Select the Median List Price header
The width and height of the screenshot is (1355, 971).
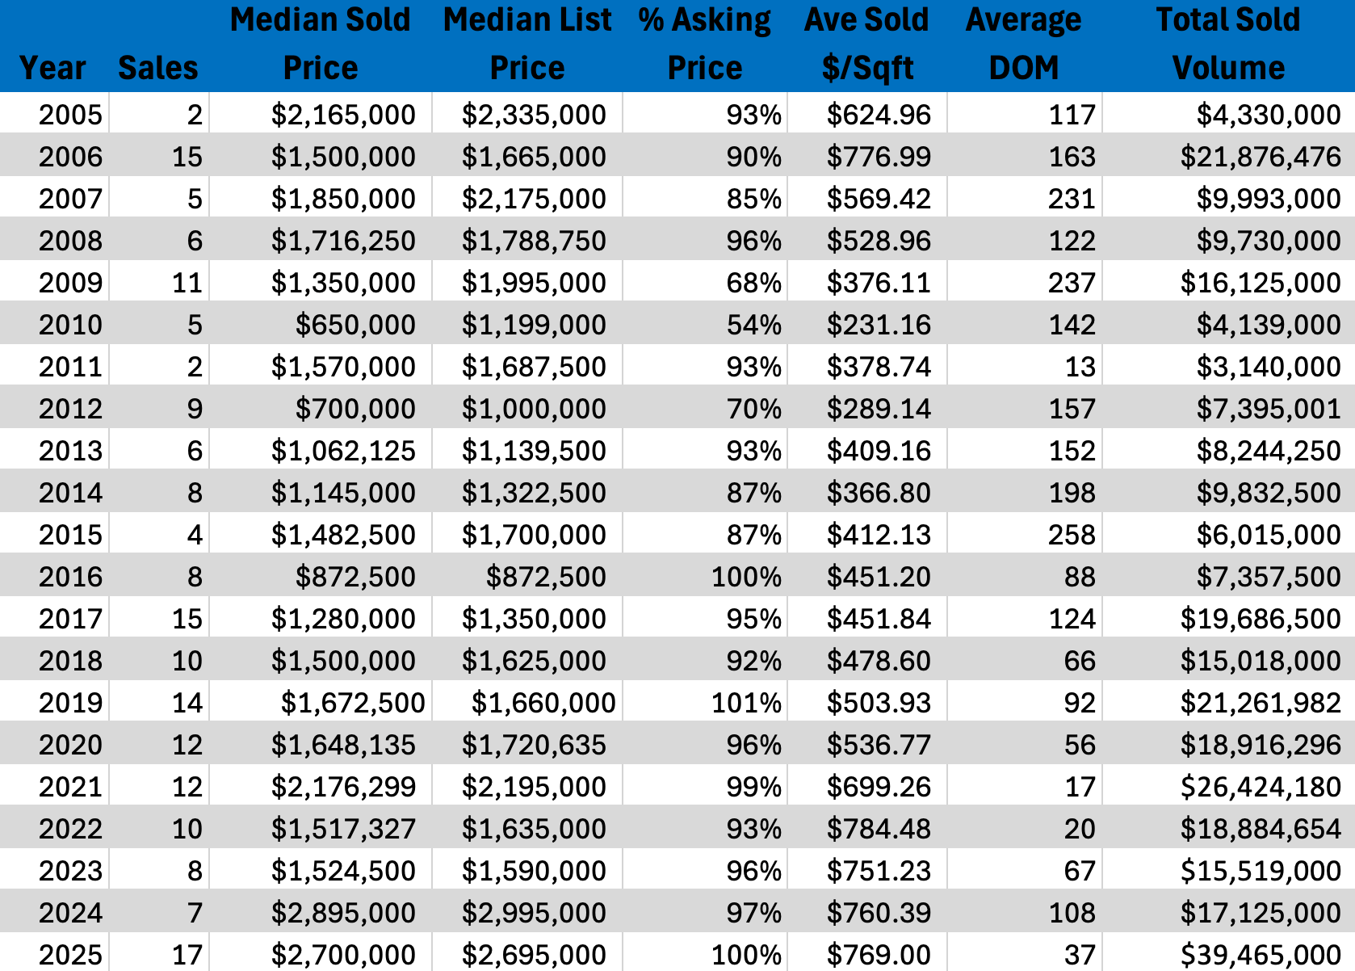[527, 44]
